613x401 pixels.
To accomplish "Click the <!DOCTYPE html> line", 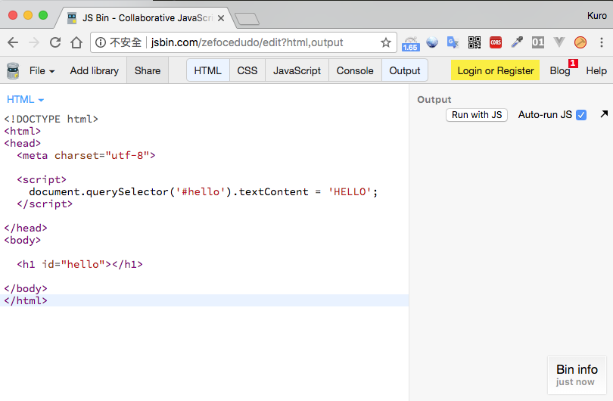I will 51,119.
